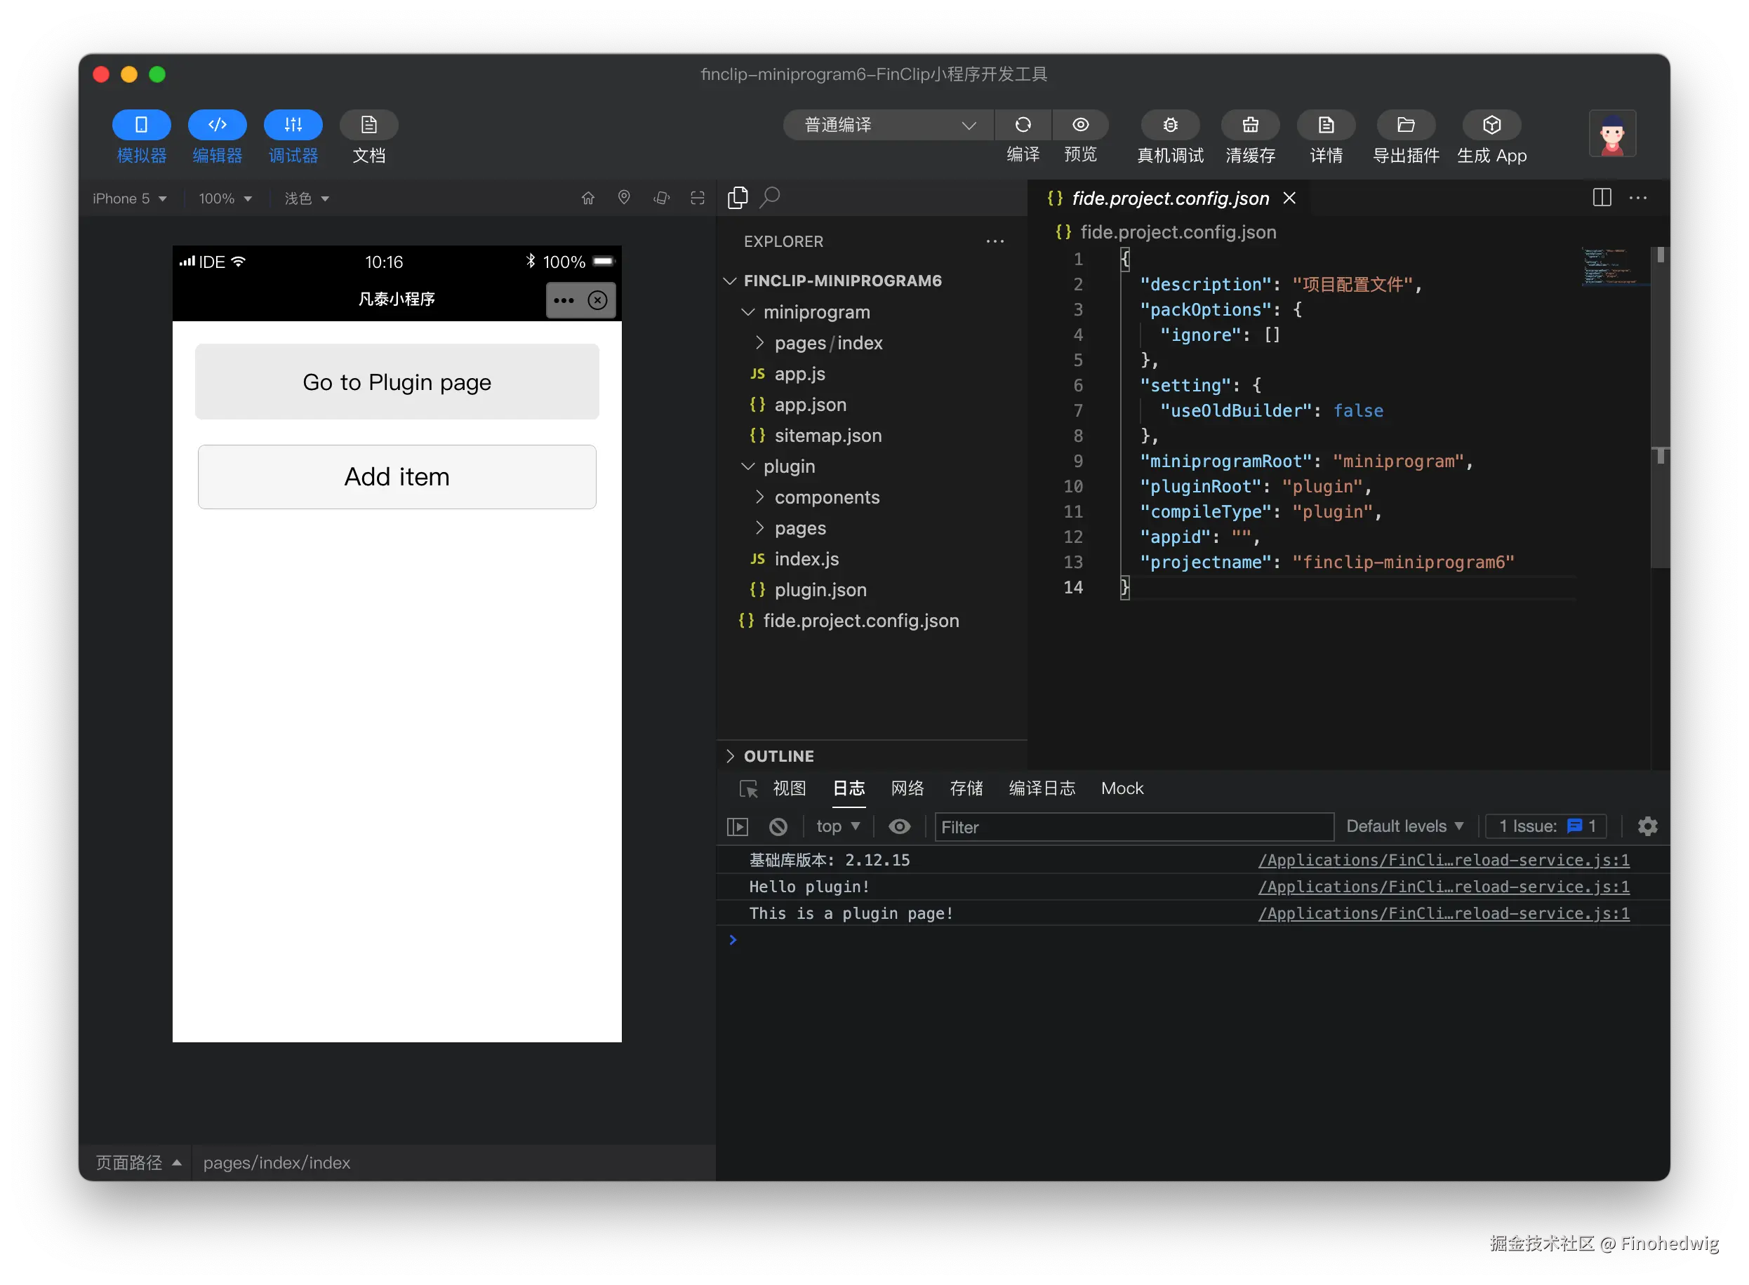Expand the OUTLINE section
This screenshot has height=1285, width=1749.
(x=778, y=756)
